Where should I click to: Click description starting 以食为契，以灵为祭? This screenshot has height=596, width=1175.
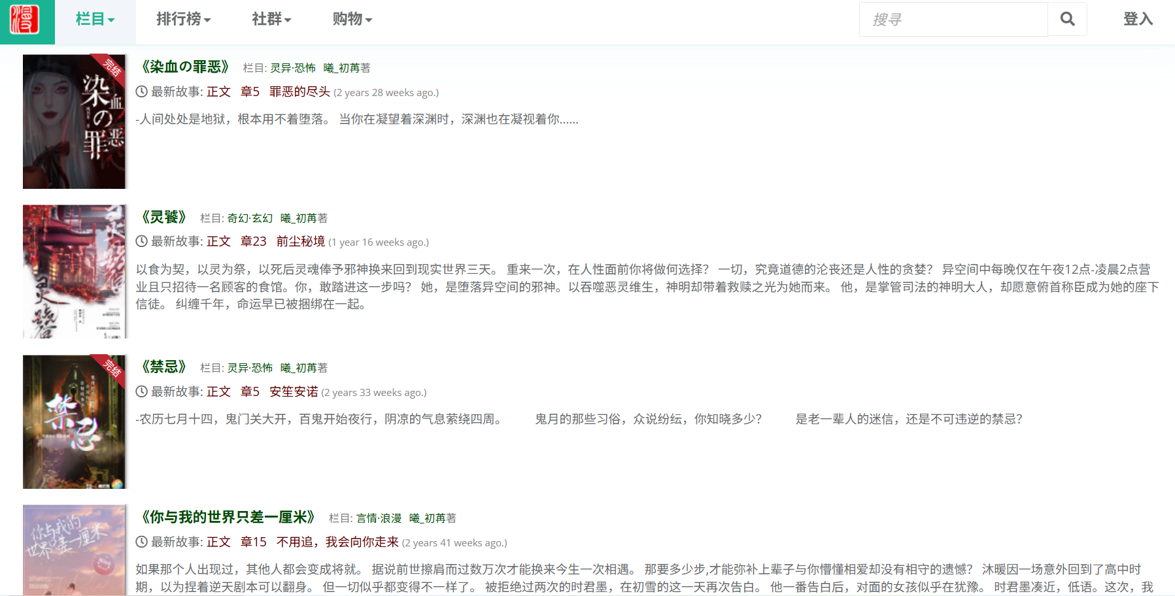[647, 286]
